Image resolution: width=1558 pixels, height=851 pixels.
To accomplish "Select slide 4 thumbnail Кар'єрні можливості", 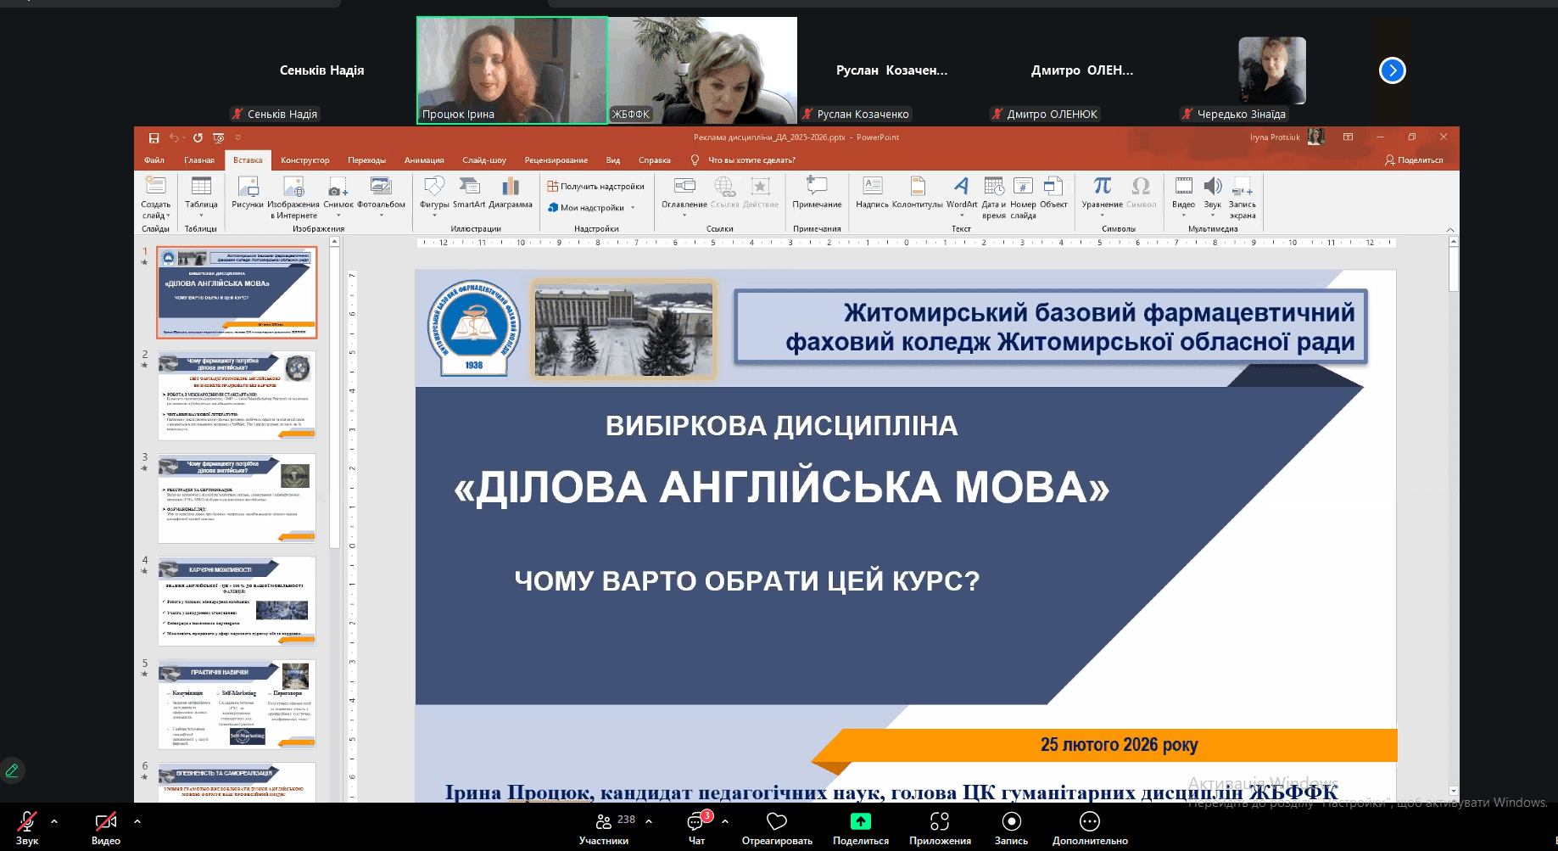I will coord(237,601).
